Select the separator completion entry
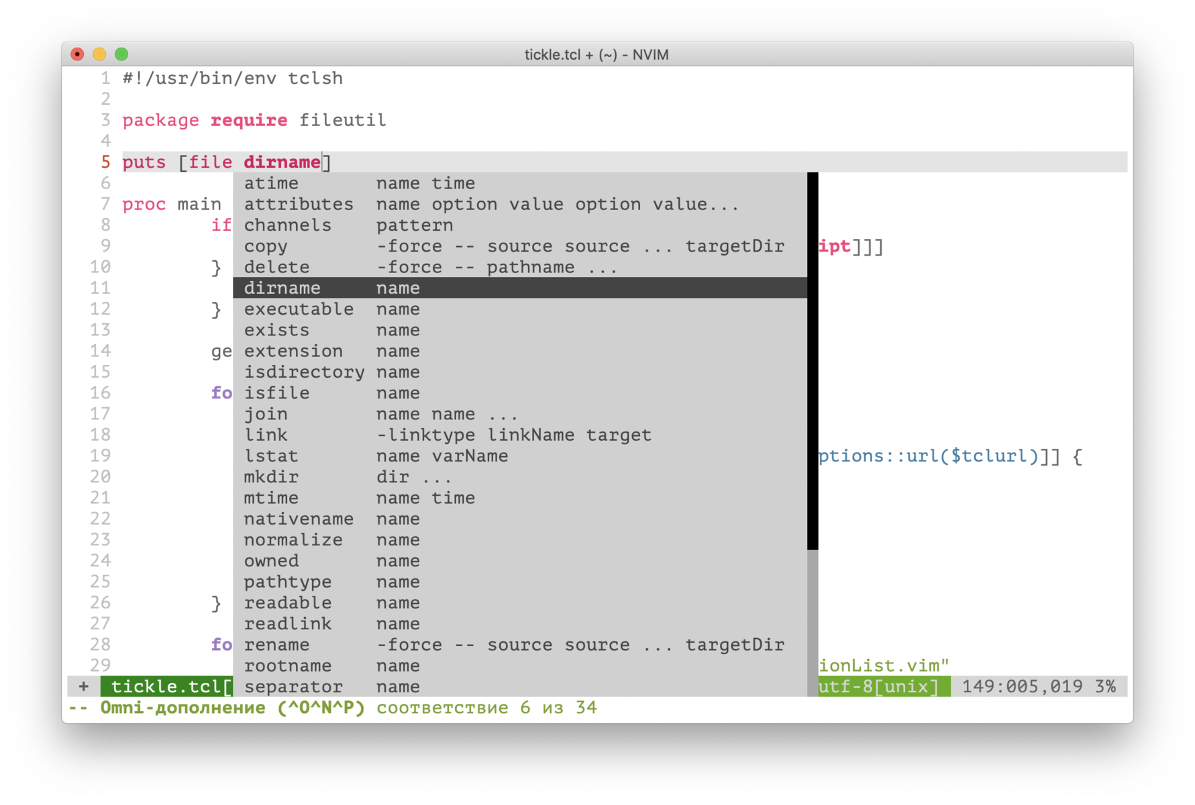The width and height of the screenshot is (1195, 805). pyautogui.click(x=520, y=686)
